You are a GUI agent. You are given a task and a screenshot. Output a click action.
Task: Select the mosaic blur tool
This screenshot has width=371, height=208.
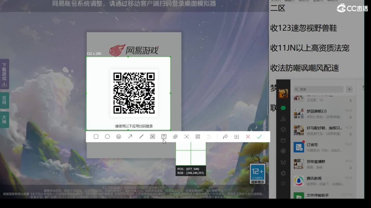(152, 136)
